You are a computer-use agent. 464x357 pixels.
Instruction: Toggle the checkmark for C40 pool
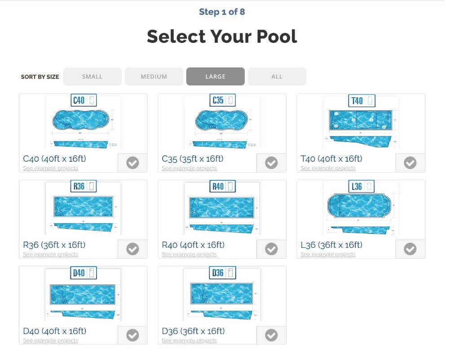tap(132, 163)
